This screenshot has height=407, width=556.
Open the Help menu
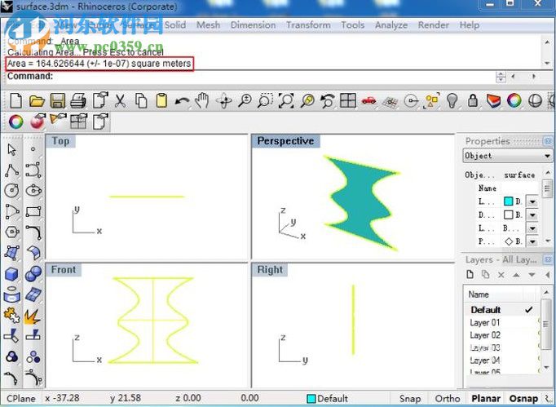pyautogui.click(x=469, y=24)
